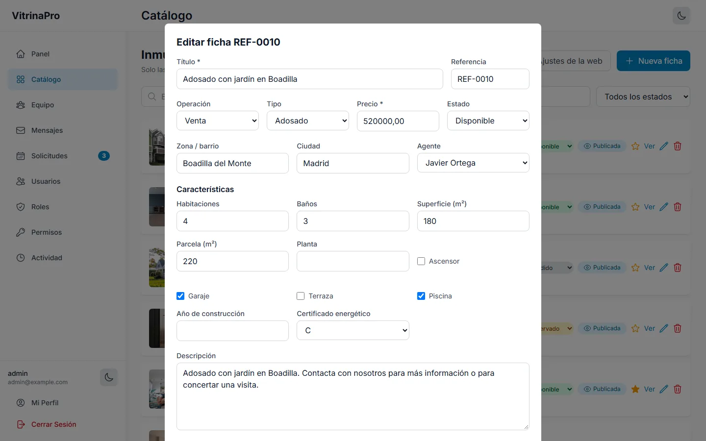Click the Habitaciones input field
The height and width of the screenshot is (441, 706).
tap(232, 221)
